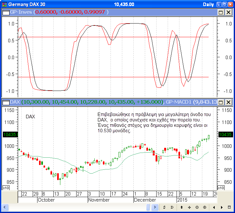Open the chart list menu icon
This screenshot has width=235, height=213.
[229, 207]
